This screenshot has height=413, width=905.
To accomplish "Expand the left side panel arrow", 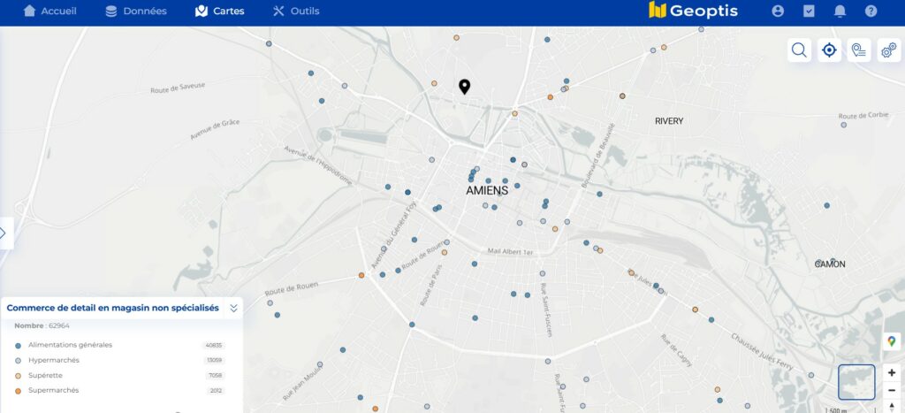I will point(4,233).
